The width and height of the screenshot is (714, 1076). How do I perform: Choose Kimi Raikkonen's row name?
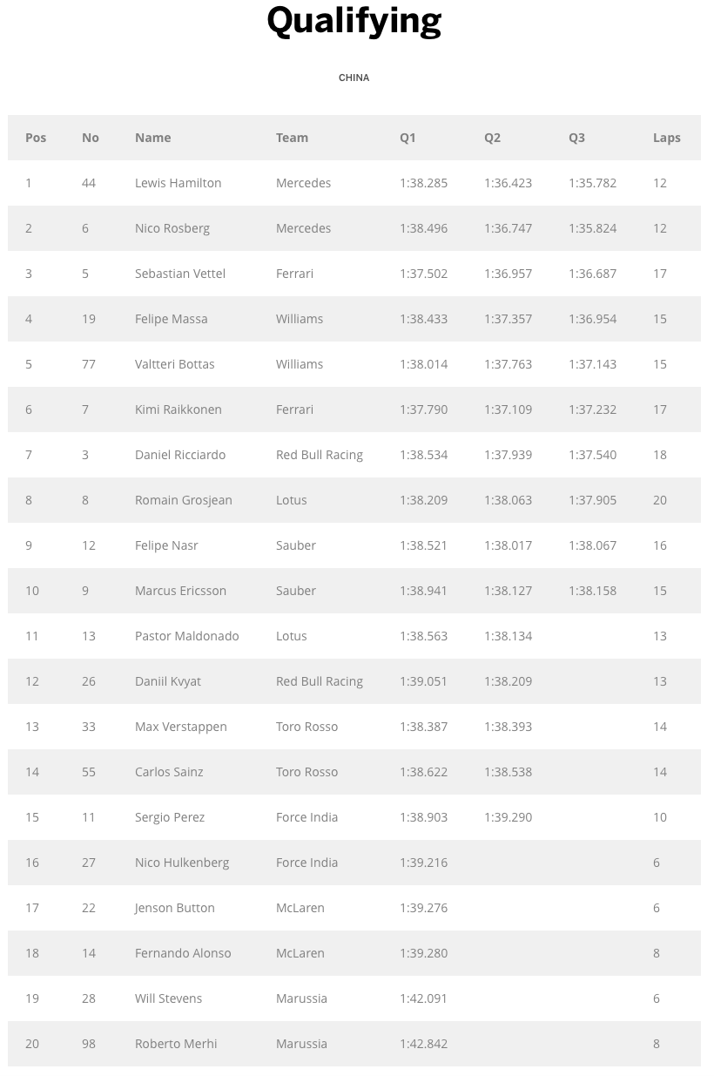(x=178, y=409)
